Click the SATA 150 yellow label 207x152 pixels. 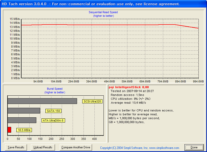pyautogui.click(x=53, y=111)
